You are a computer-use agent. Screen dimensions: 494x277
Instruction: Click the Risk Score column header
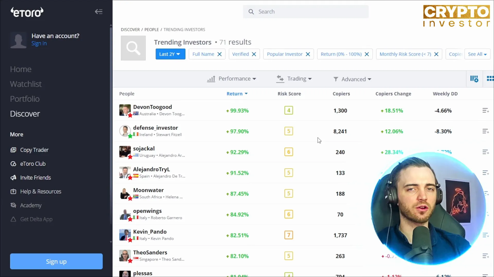click(289, 94)
